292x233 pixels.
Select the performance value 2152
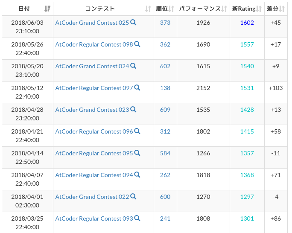point(203,88)
